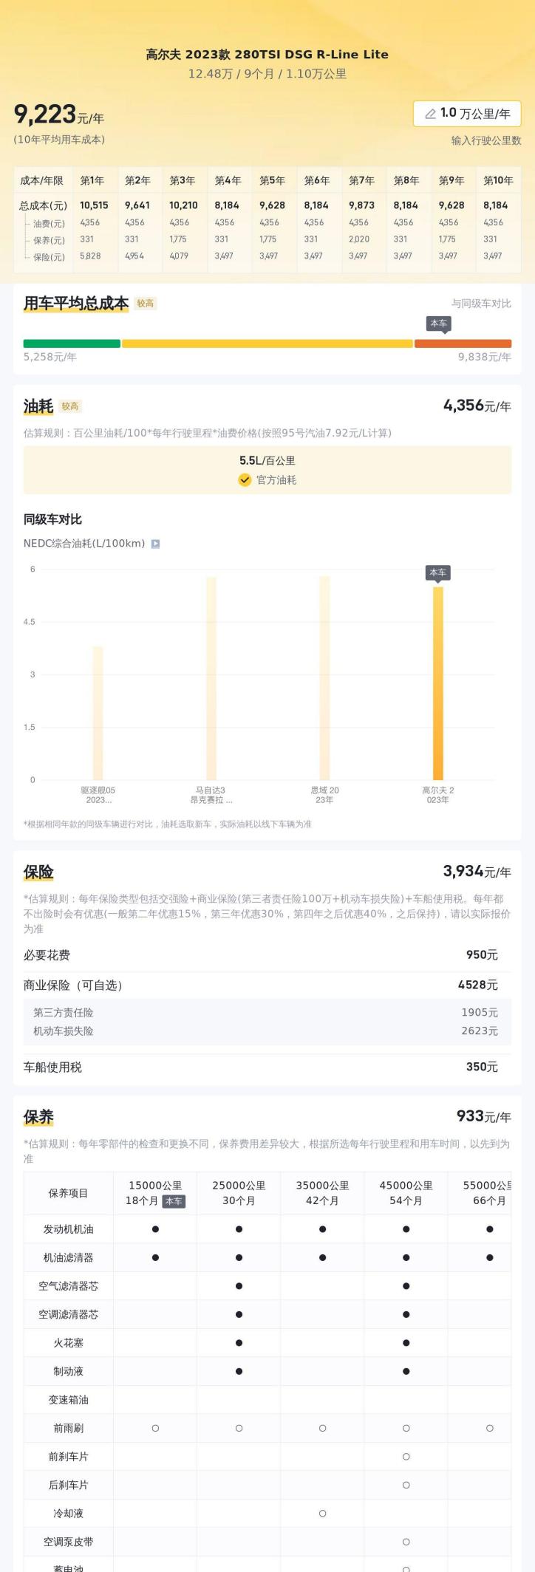Viewport: 535px width, 1572px height.
Task: Click the 官方油耗 yellow checkmark icon
Action: click(245, 479)
